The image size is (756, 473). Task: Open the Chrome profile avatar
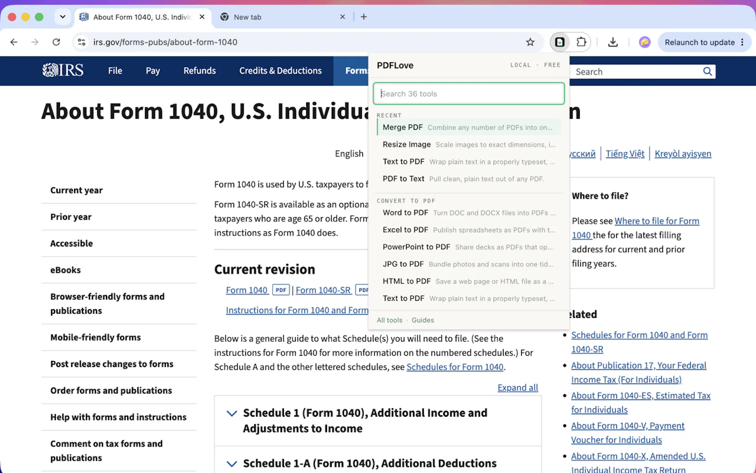click(x=644, y=42)
